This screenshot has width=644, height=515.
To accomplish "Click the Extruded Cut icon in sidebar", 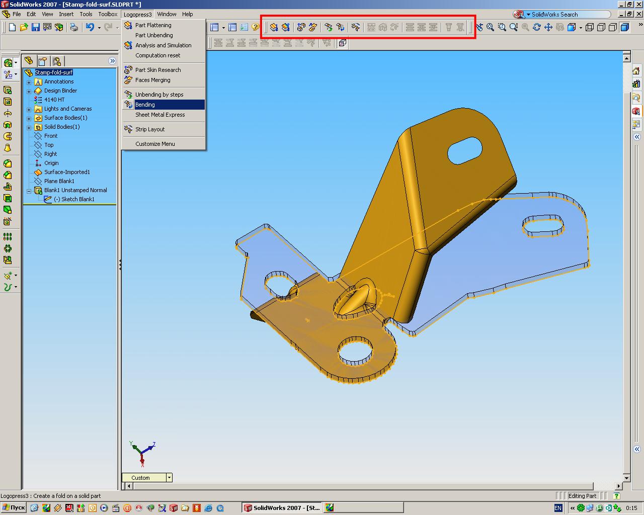I will pos(8,102).
